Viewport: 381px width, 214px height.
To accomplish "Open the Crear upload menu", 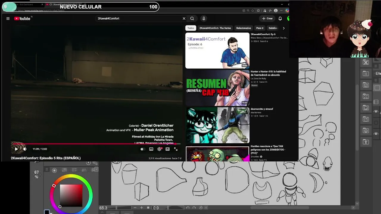I will 267,18.
